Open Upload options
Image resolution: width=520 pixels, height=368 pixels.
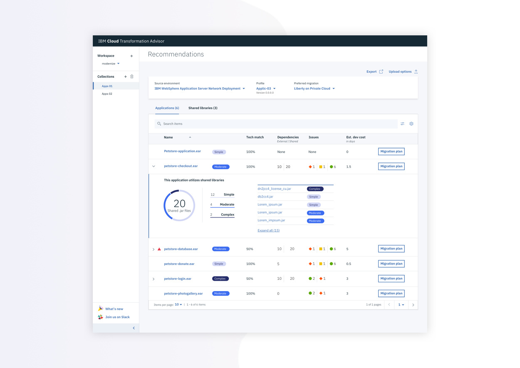pos(403,72)
